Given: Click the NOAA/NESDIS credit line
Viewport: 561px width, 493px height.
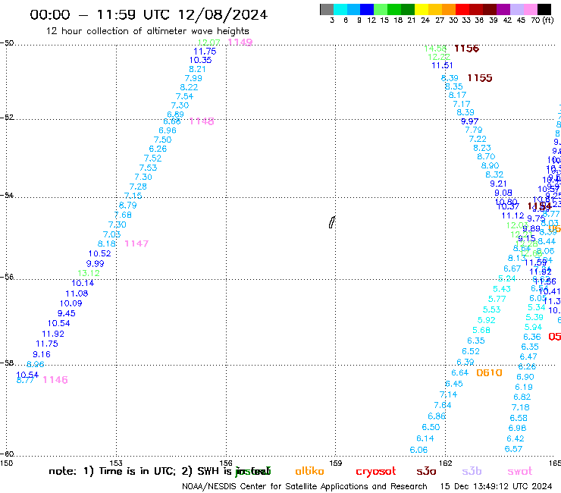Looking at the screenshot, I should click(x=305, y=486).
